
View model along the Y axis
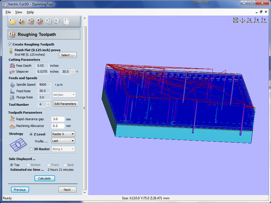pyautogui.click(x=263, y=20)
